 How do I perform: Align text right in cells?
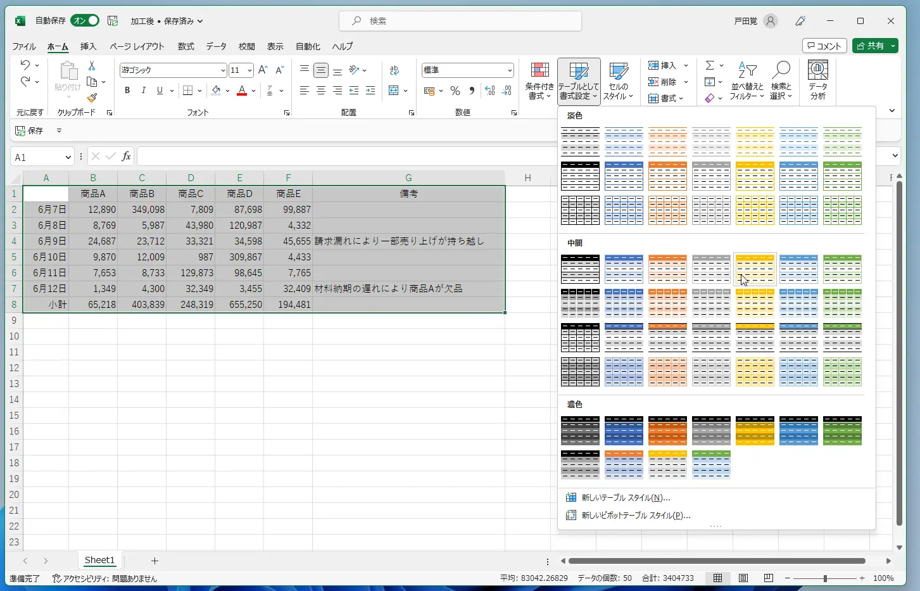click(337, 91)
